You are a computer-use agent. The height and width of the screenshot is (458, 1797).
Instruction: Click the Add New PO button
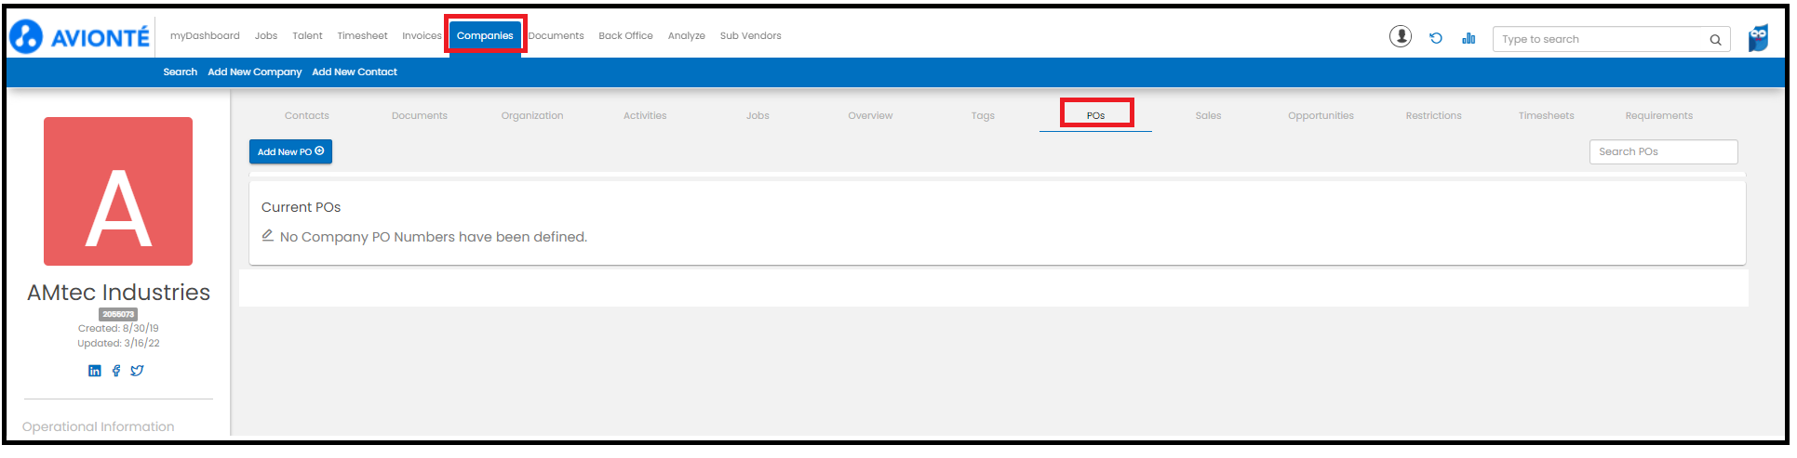click(290, 151)
